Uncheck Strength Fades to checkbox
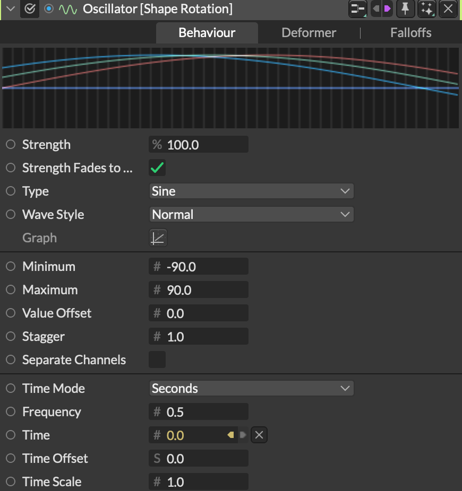This screenshot has height=491, width=462. tap(158, 168)
